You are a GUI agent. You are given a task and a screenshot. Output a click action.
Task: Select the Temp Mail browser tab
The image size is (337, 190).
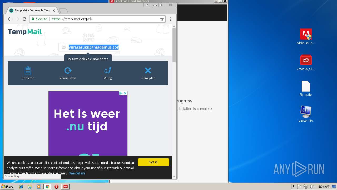[32, 11]
